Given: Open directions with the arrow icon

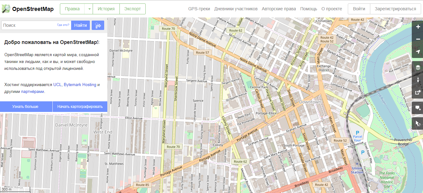Looking at the screenshot, I should pos(98,25).
